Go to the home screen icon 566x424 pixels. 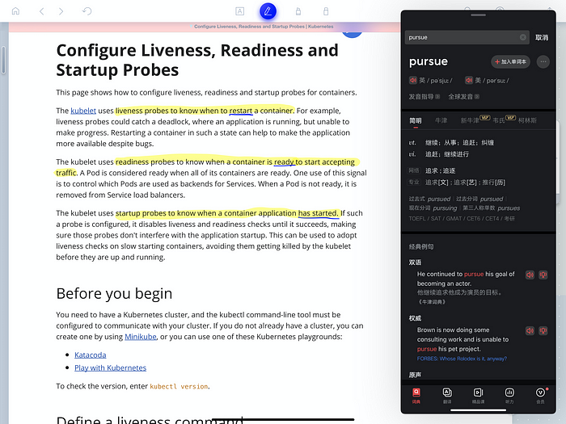click(x=15, y=11)
